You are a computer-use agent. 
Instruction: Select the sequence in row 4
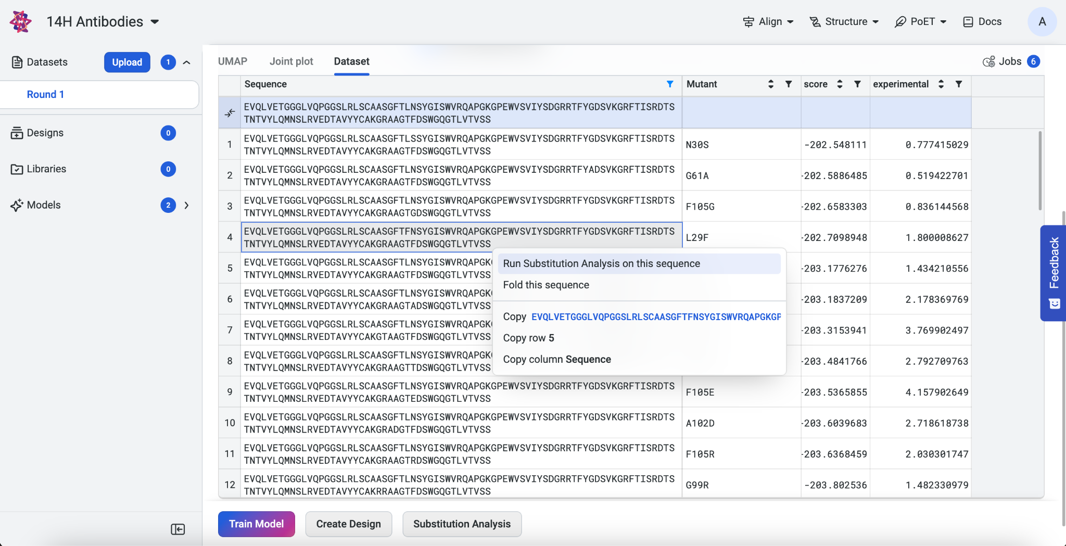coord(462,237)
